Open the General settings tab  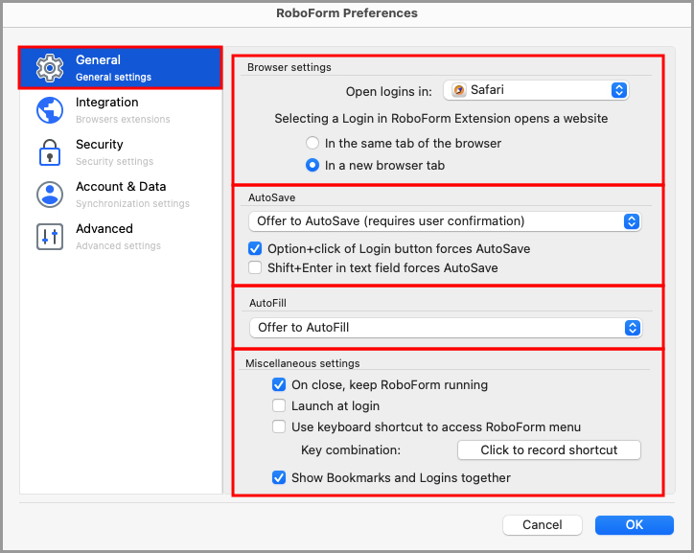pos(121,68)
